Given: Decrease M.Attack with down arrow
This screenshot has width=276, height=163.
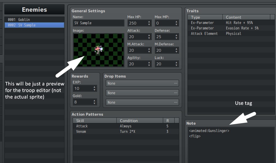Looking at the screenshot, I should pyautogui.click(x=149, y=52).
